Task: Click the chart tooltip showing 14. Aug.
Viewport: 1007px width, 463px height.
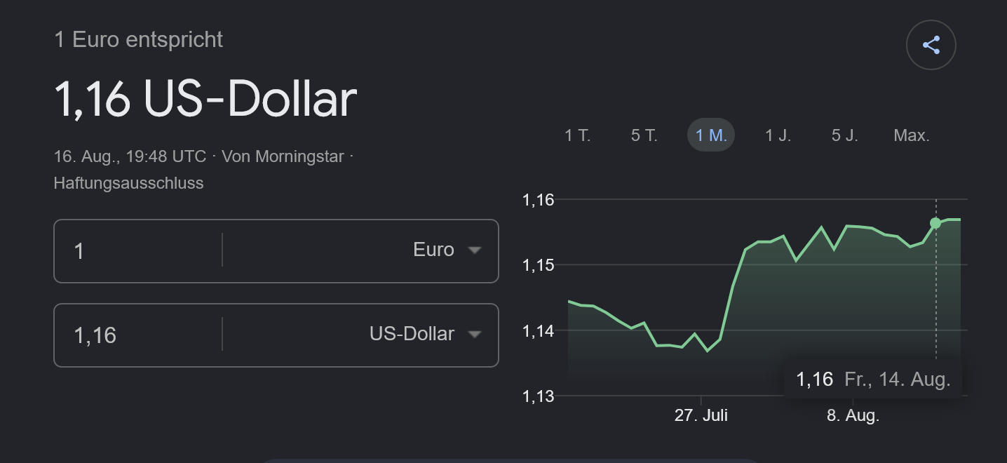Action: (x=873, y=380)
